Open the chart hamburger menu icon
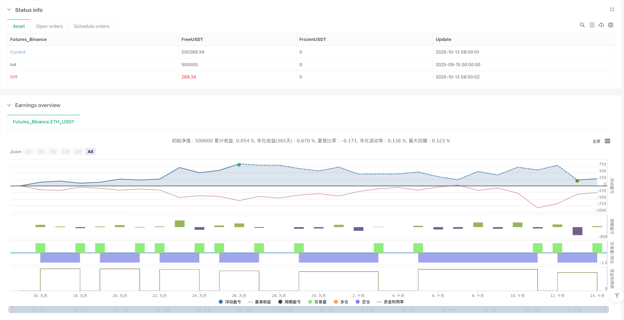 (608, 141)
